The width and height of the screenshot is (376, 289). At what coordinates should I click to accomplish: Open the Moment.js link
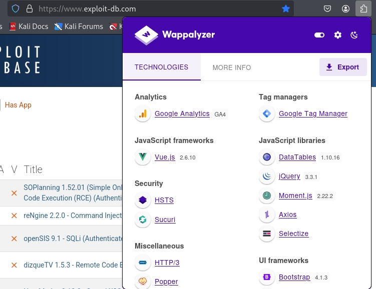tap(295, 195)
